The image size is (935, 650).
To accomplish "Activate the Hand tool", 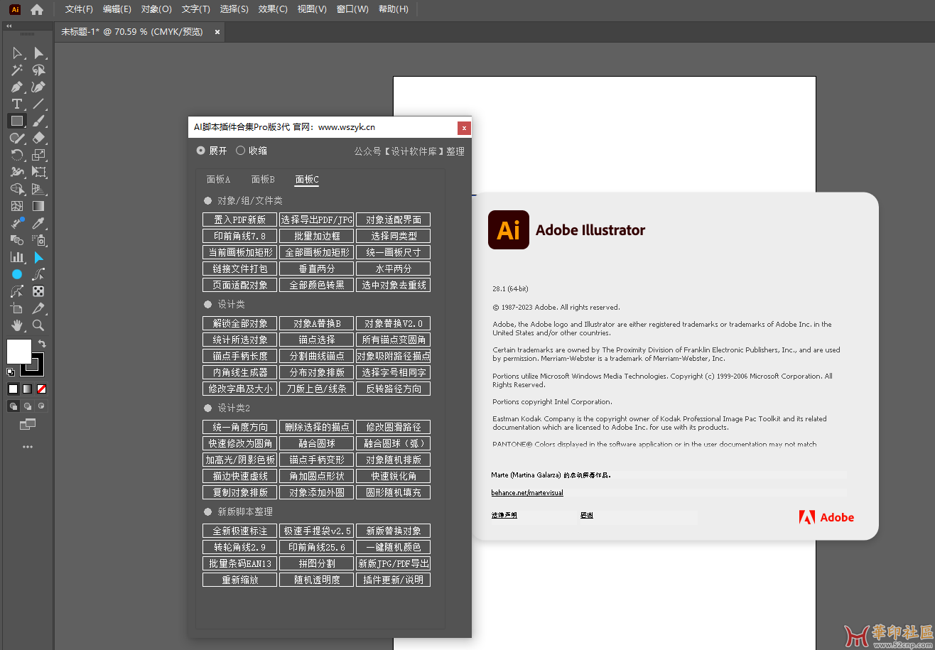I will tap(17, 325).
